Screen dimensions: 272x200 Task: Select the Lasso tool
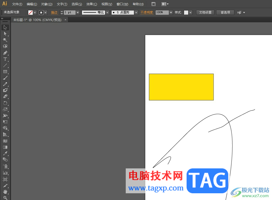[x=5, y=46]
